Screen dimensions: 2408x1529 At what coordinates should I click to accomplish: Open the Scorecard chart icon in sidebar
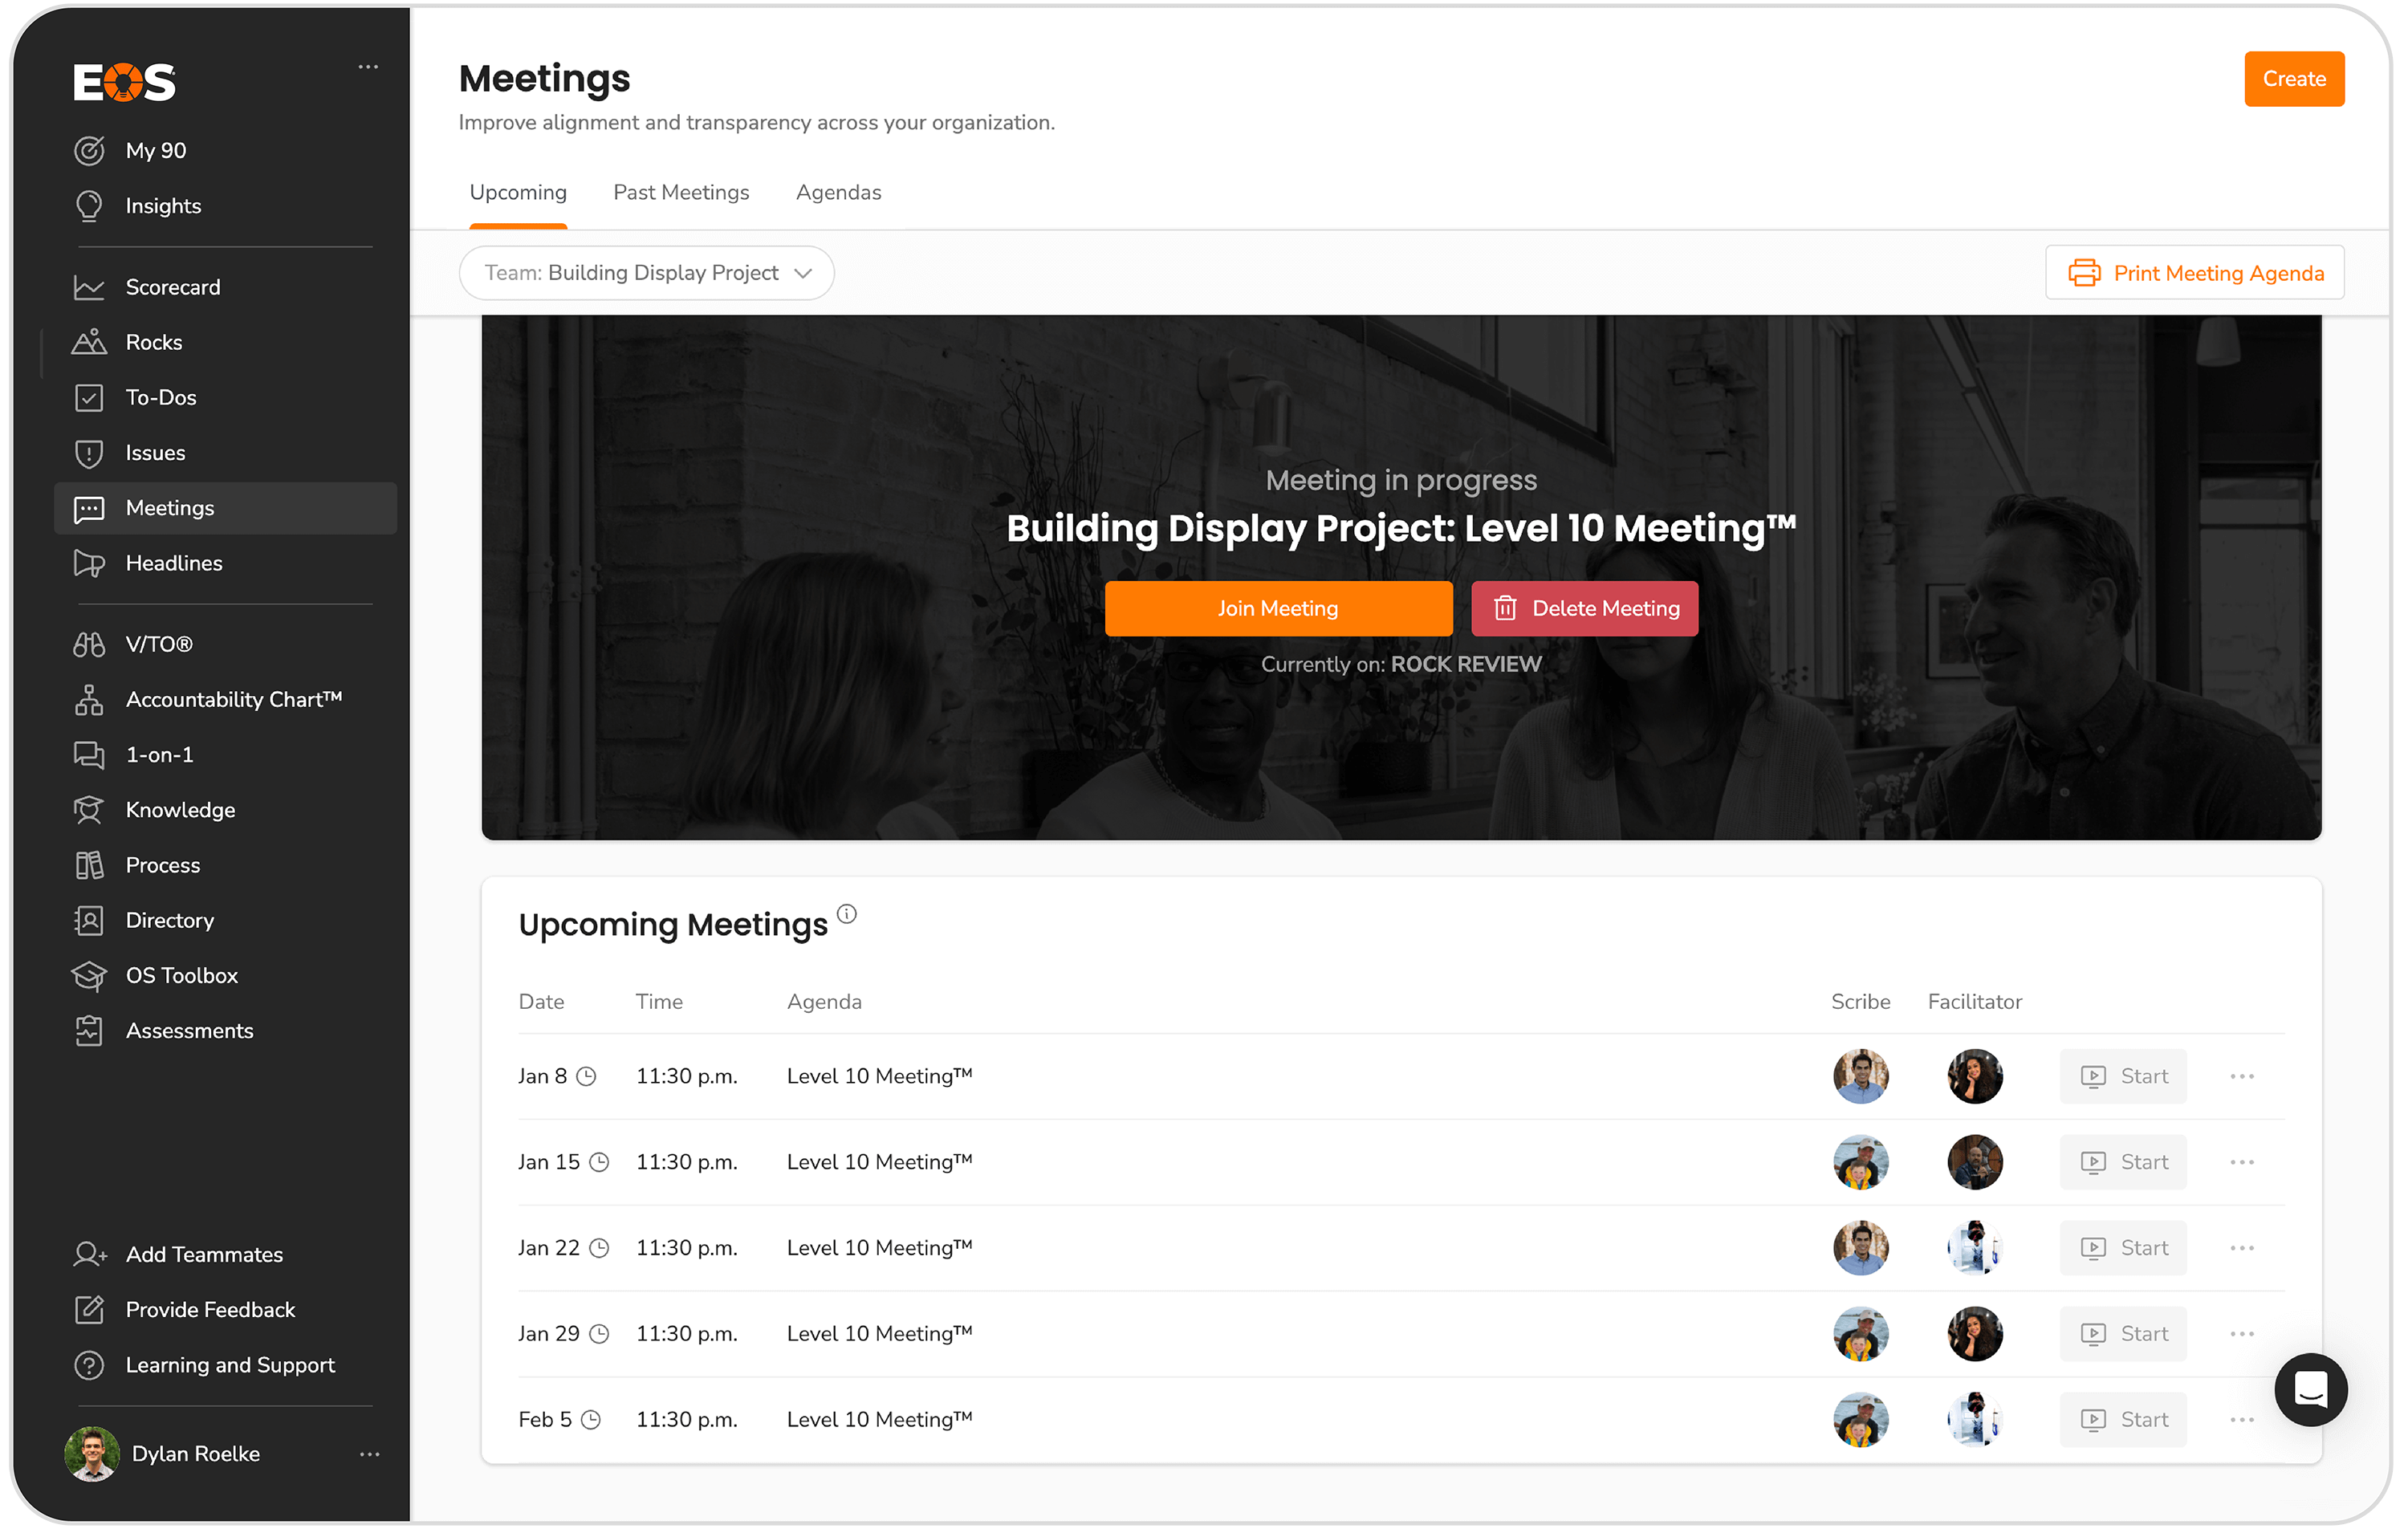tap(89, 288)
